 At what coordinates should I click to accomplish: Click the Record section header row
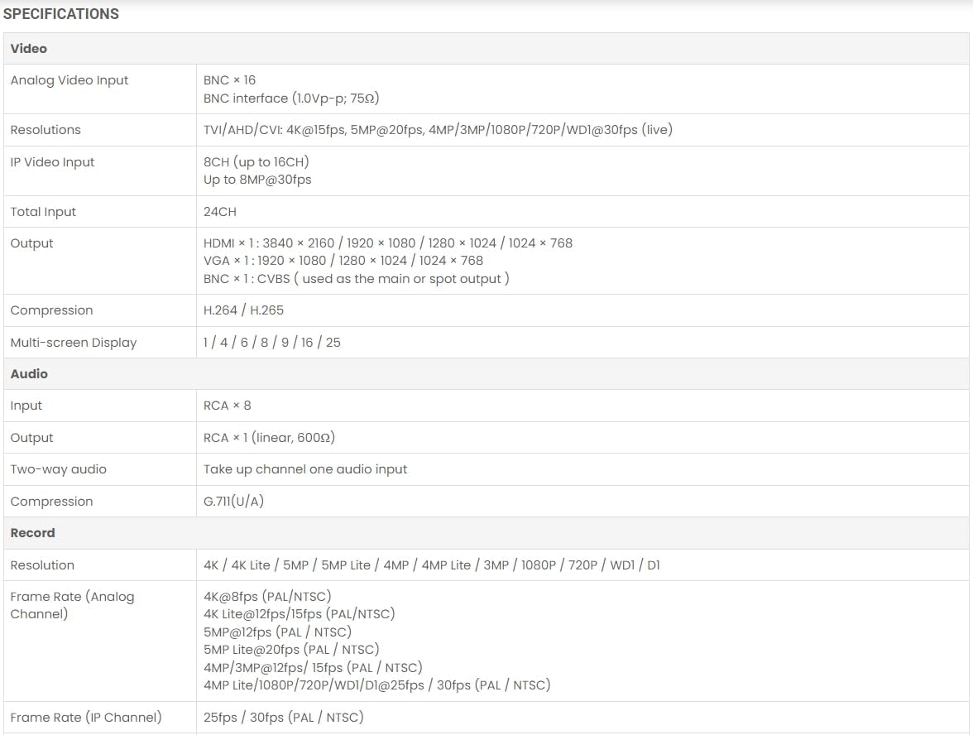[33, 533]
